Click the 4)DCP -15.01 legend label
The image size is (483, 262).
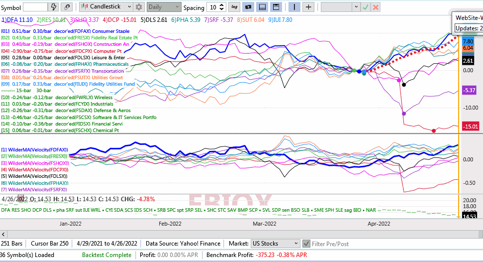(x=119, y=20)
